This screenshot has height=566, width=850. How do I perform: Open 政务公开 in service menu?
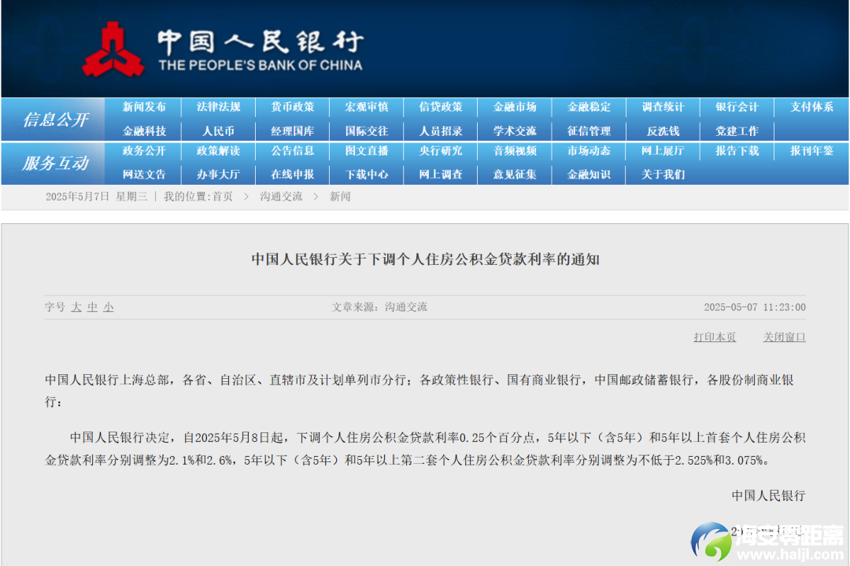[x=144, y=151]
